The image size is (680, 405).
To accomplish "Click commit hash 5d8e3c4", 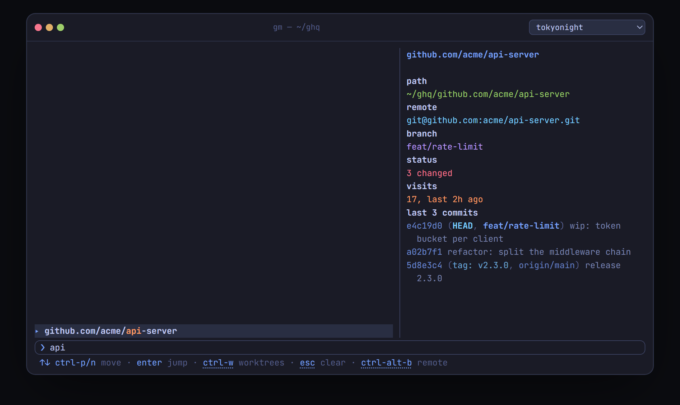I will [424, 265].
